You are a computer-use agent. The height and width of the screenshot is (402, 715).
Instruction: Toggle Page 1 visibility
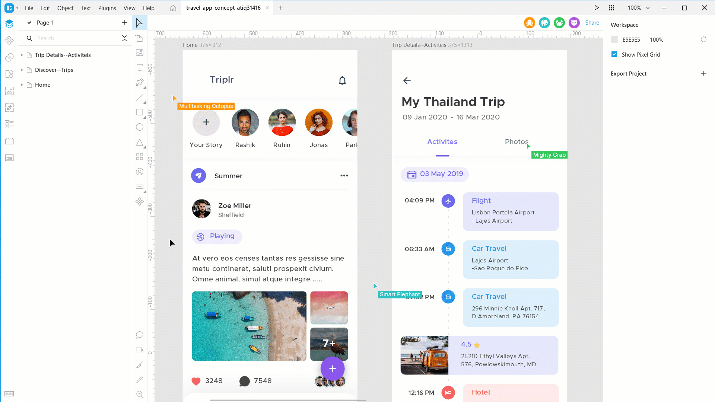pos(29,23)
